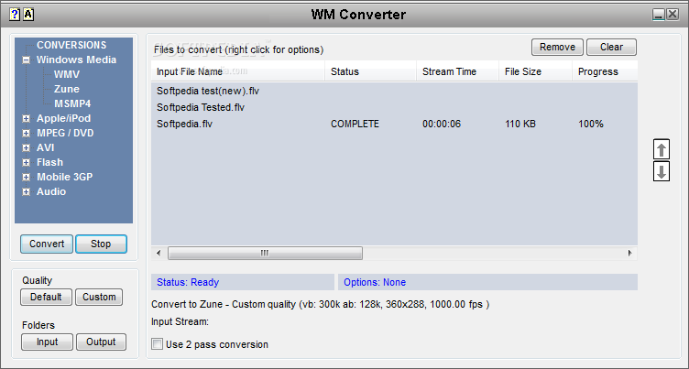Click the scrollbar right arrow
The image size is (689, 369).
pyautogui.click(x=630, y=253)
